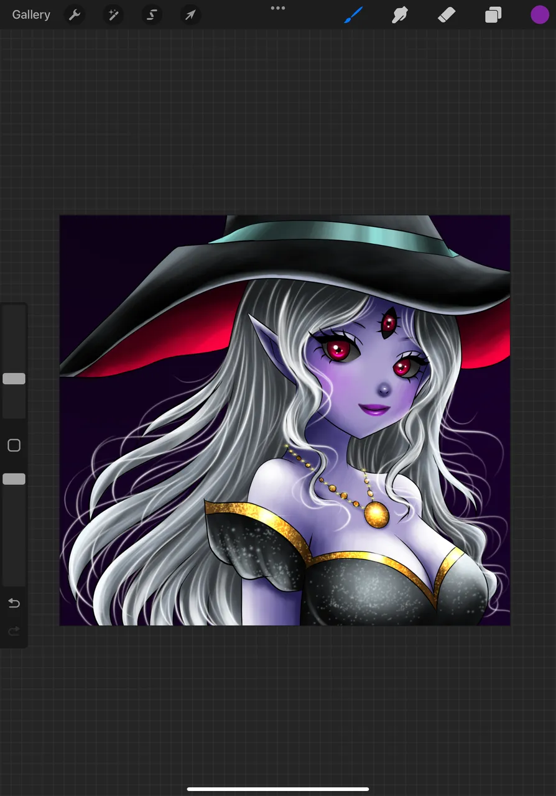Undo the last action
The width and height of the screenshot is (556, 796).
tap(14, 603)
